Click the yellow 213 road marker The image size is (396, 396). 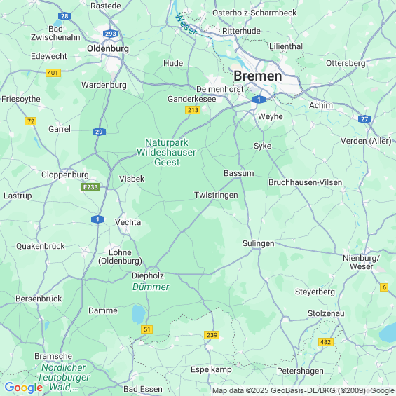[193, 110]
